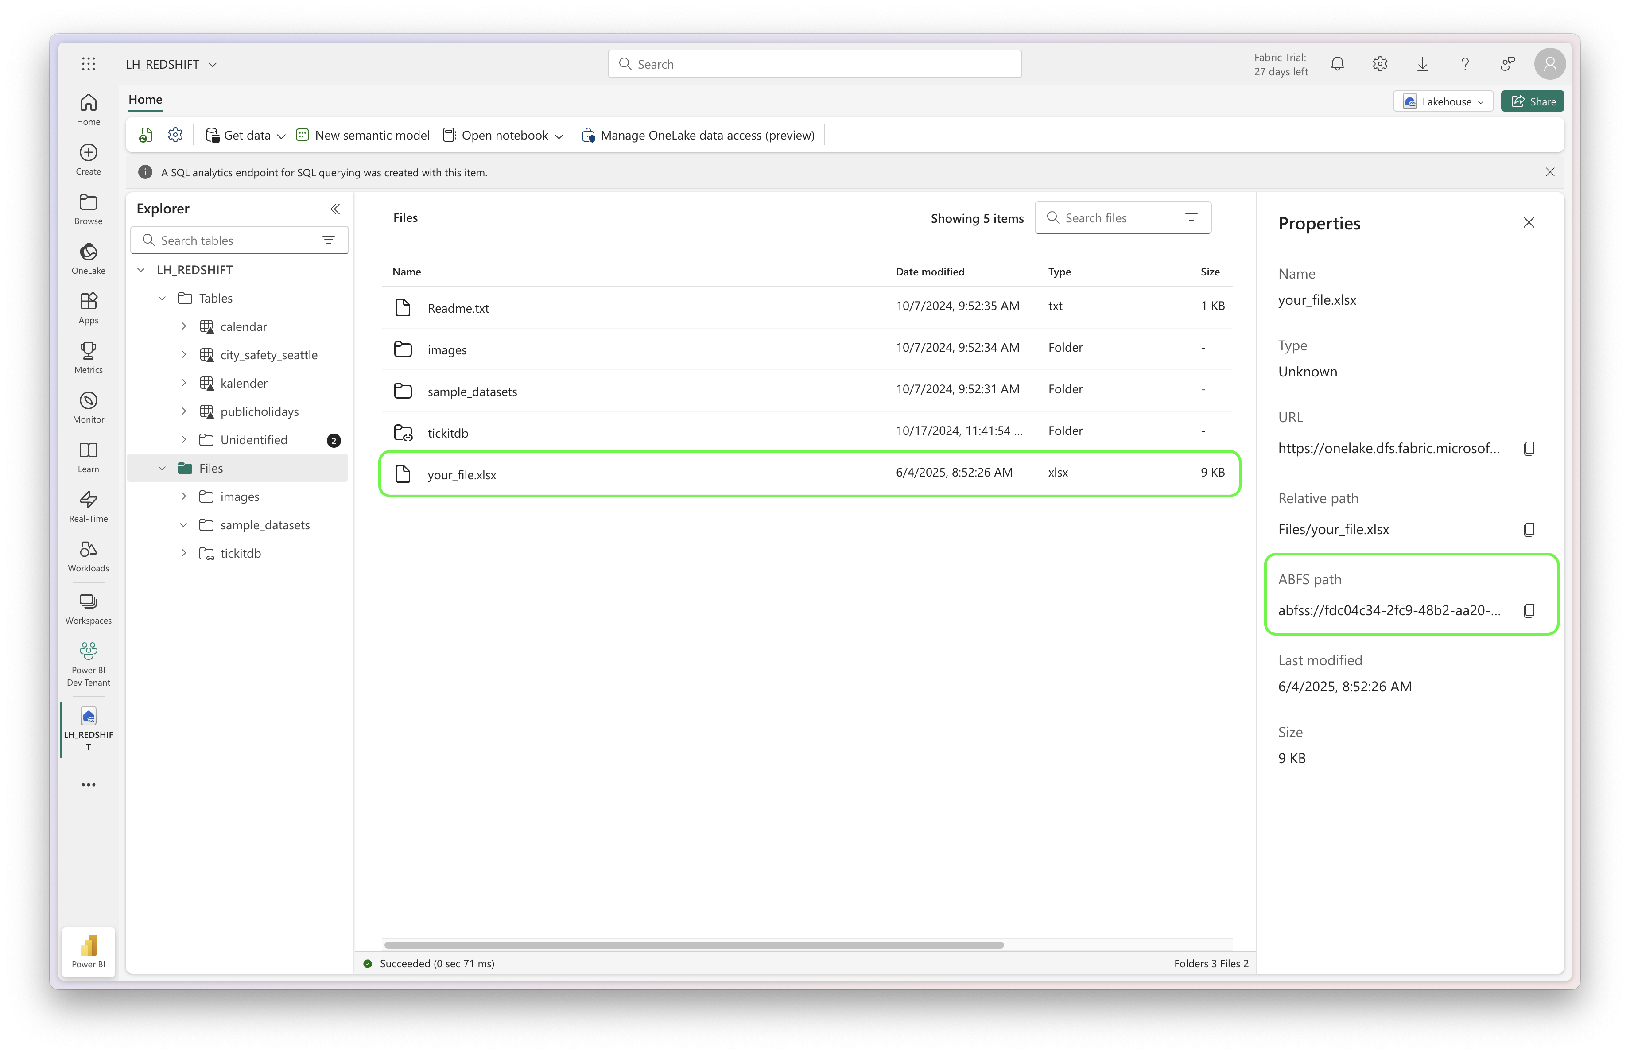The image size is (1630, 1055).
Task: Open the Readme.txt file
Action: coord(458,308)
